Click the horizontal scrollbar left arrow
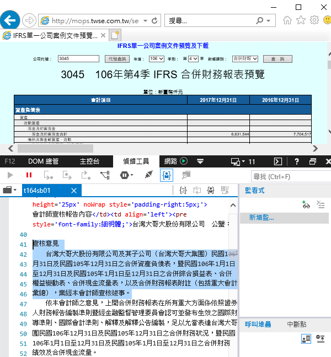Viewport: 331px width, 357px height. coord(10,148)
